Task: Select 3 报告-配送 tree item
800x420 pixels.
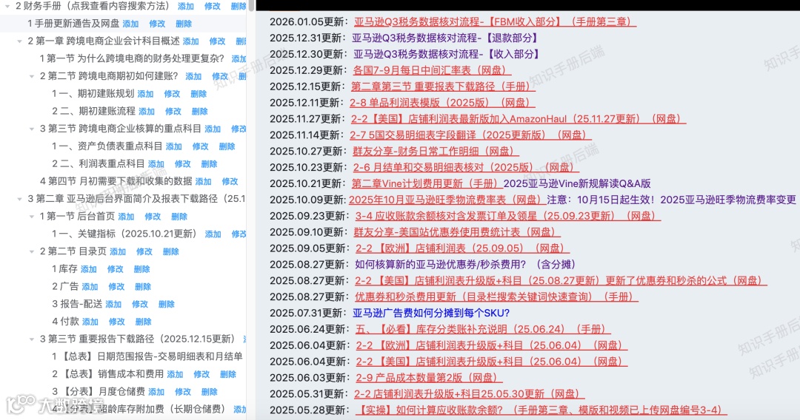Action: pyautogui.click(x=77, y=304)
